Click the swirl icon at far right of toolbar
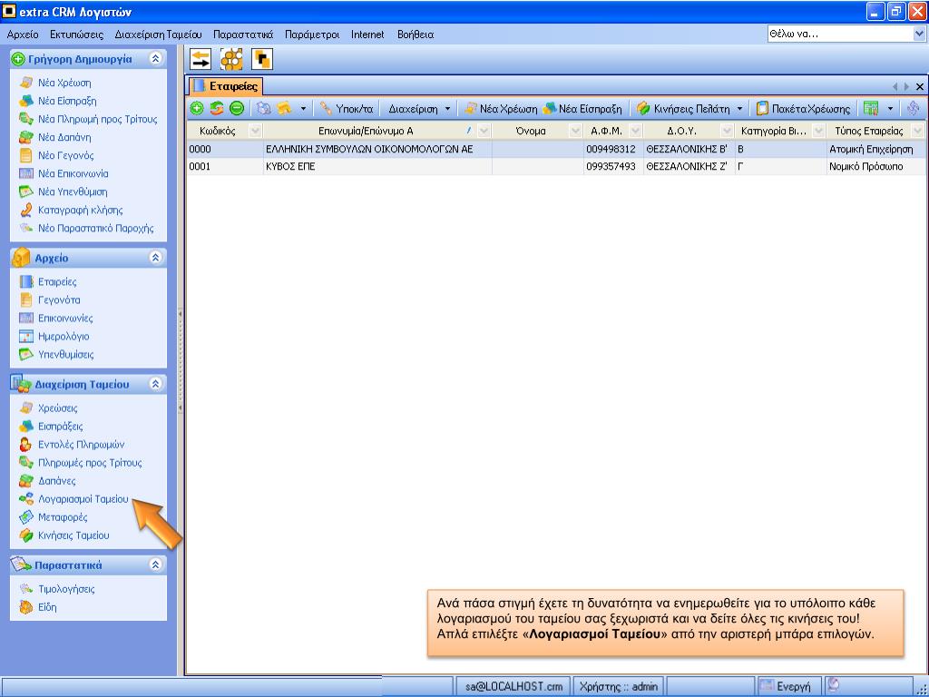929x697 pixels. pyautogui.click(x=913, y=109)
